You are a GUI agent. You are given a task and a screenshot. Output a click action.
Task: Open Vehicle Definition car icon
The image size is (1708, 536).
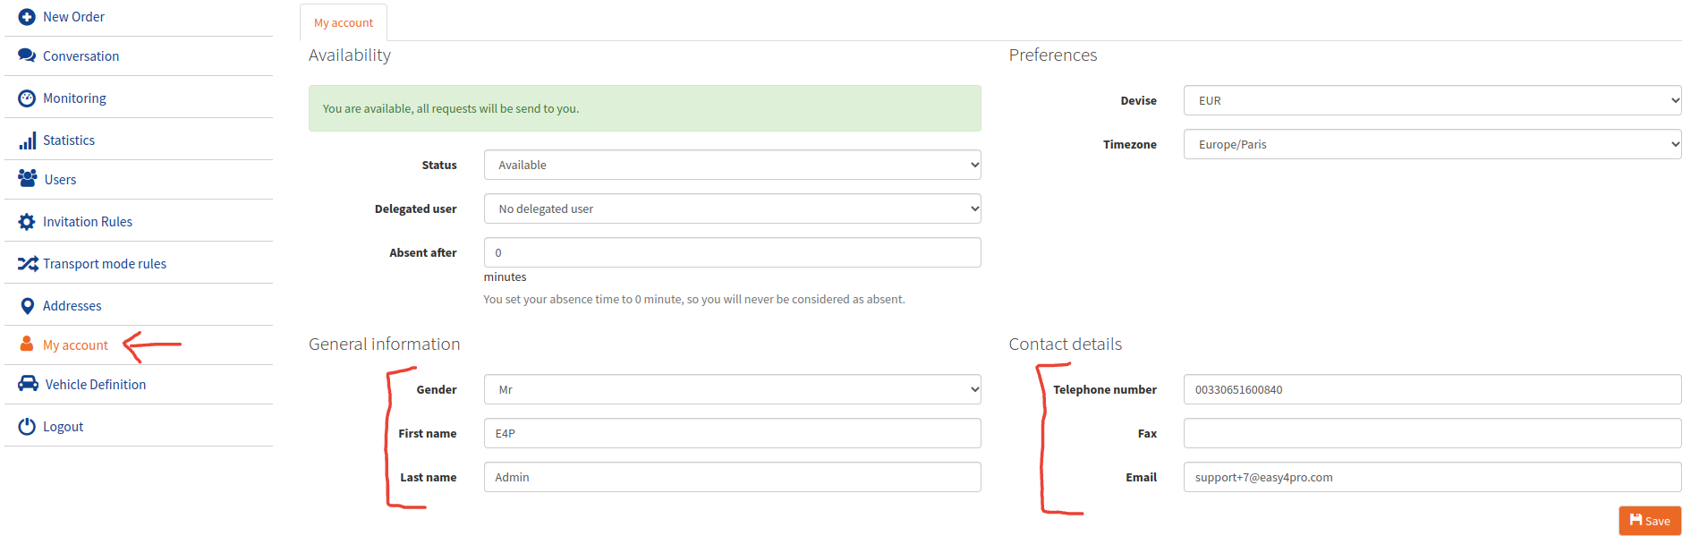[x=29, y=384]
